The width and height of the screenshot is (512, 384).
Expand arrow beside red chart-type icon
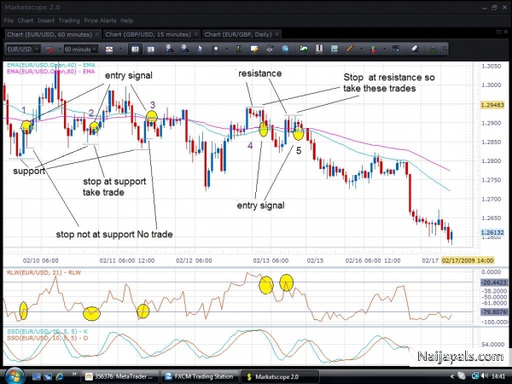pos(60,49)
